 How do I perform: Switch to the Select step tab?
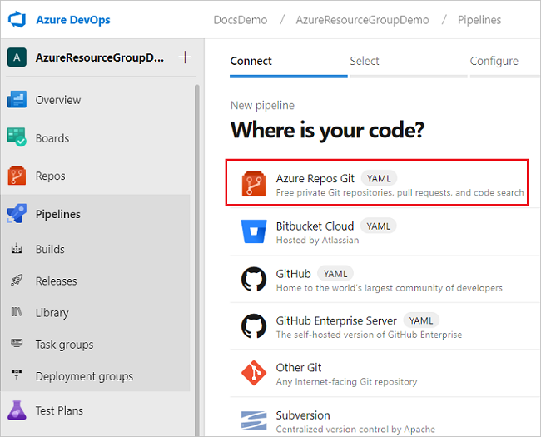365,61
